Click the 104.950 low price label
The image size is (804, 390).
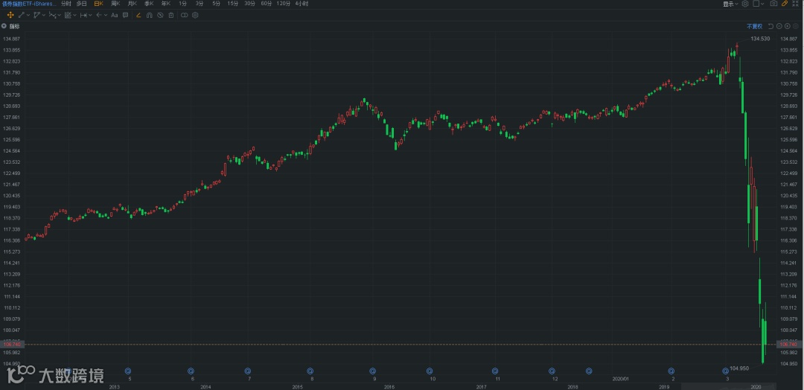(739, 368)
